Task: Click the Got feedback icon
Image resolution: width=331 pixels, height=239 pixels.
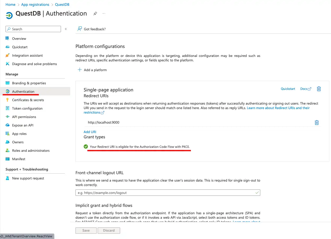Action: 79,29
